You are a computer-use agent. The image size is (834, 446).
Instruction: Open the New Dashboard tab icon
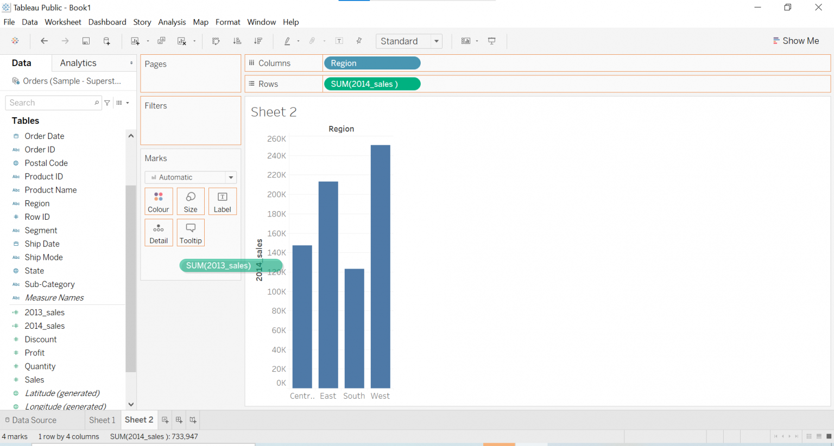tap(179, 419)
